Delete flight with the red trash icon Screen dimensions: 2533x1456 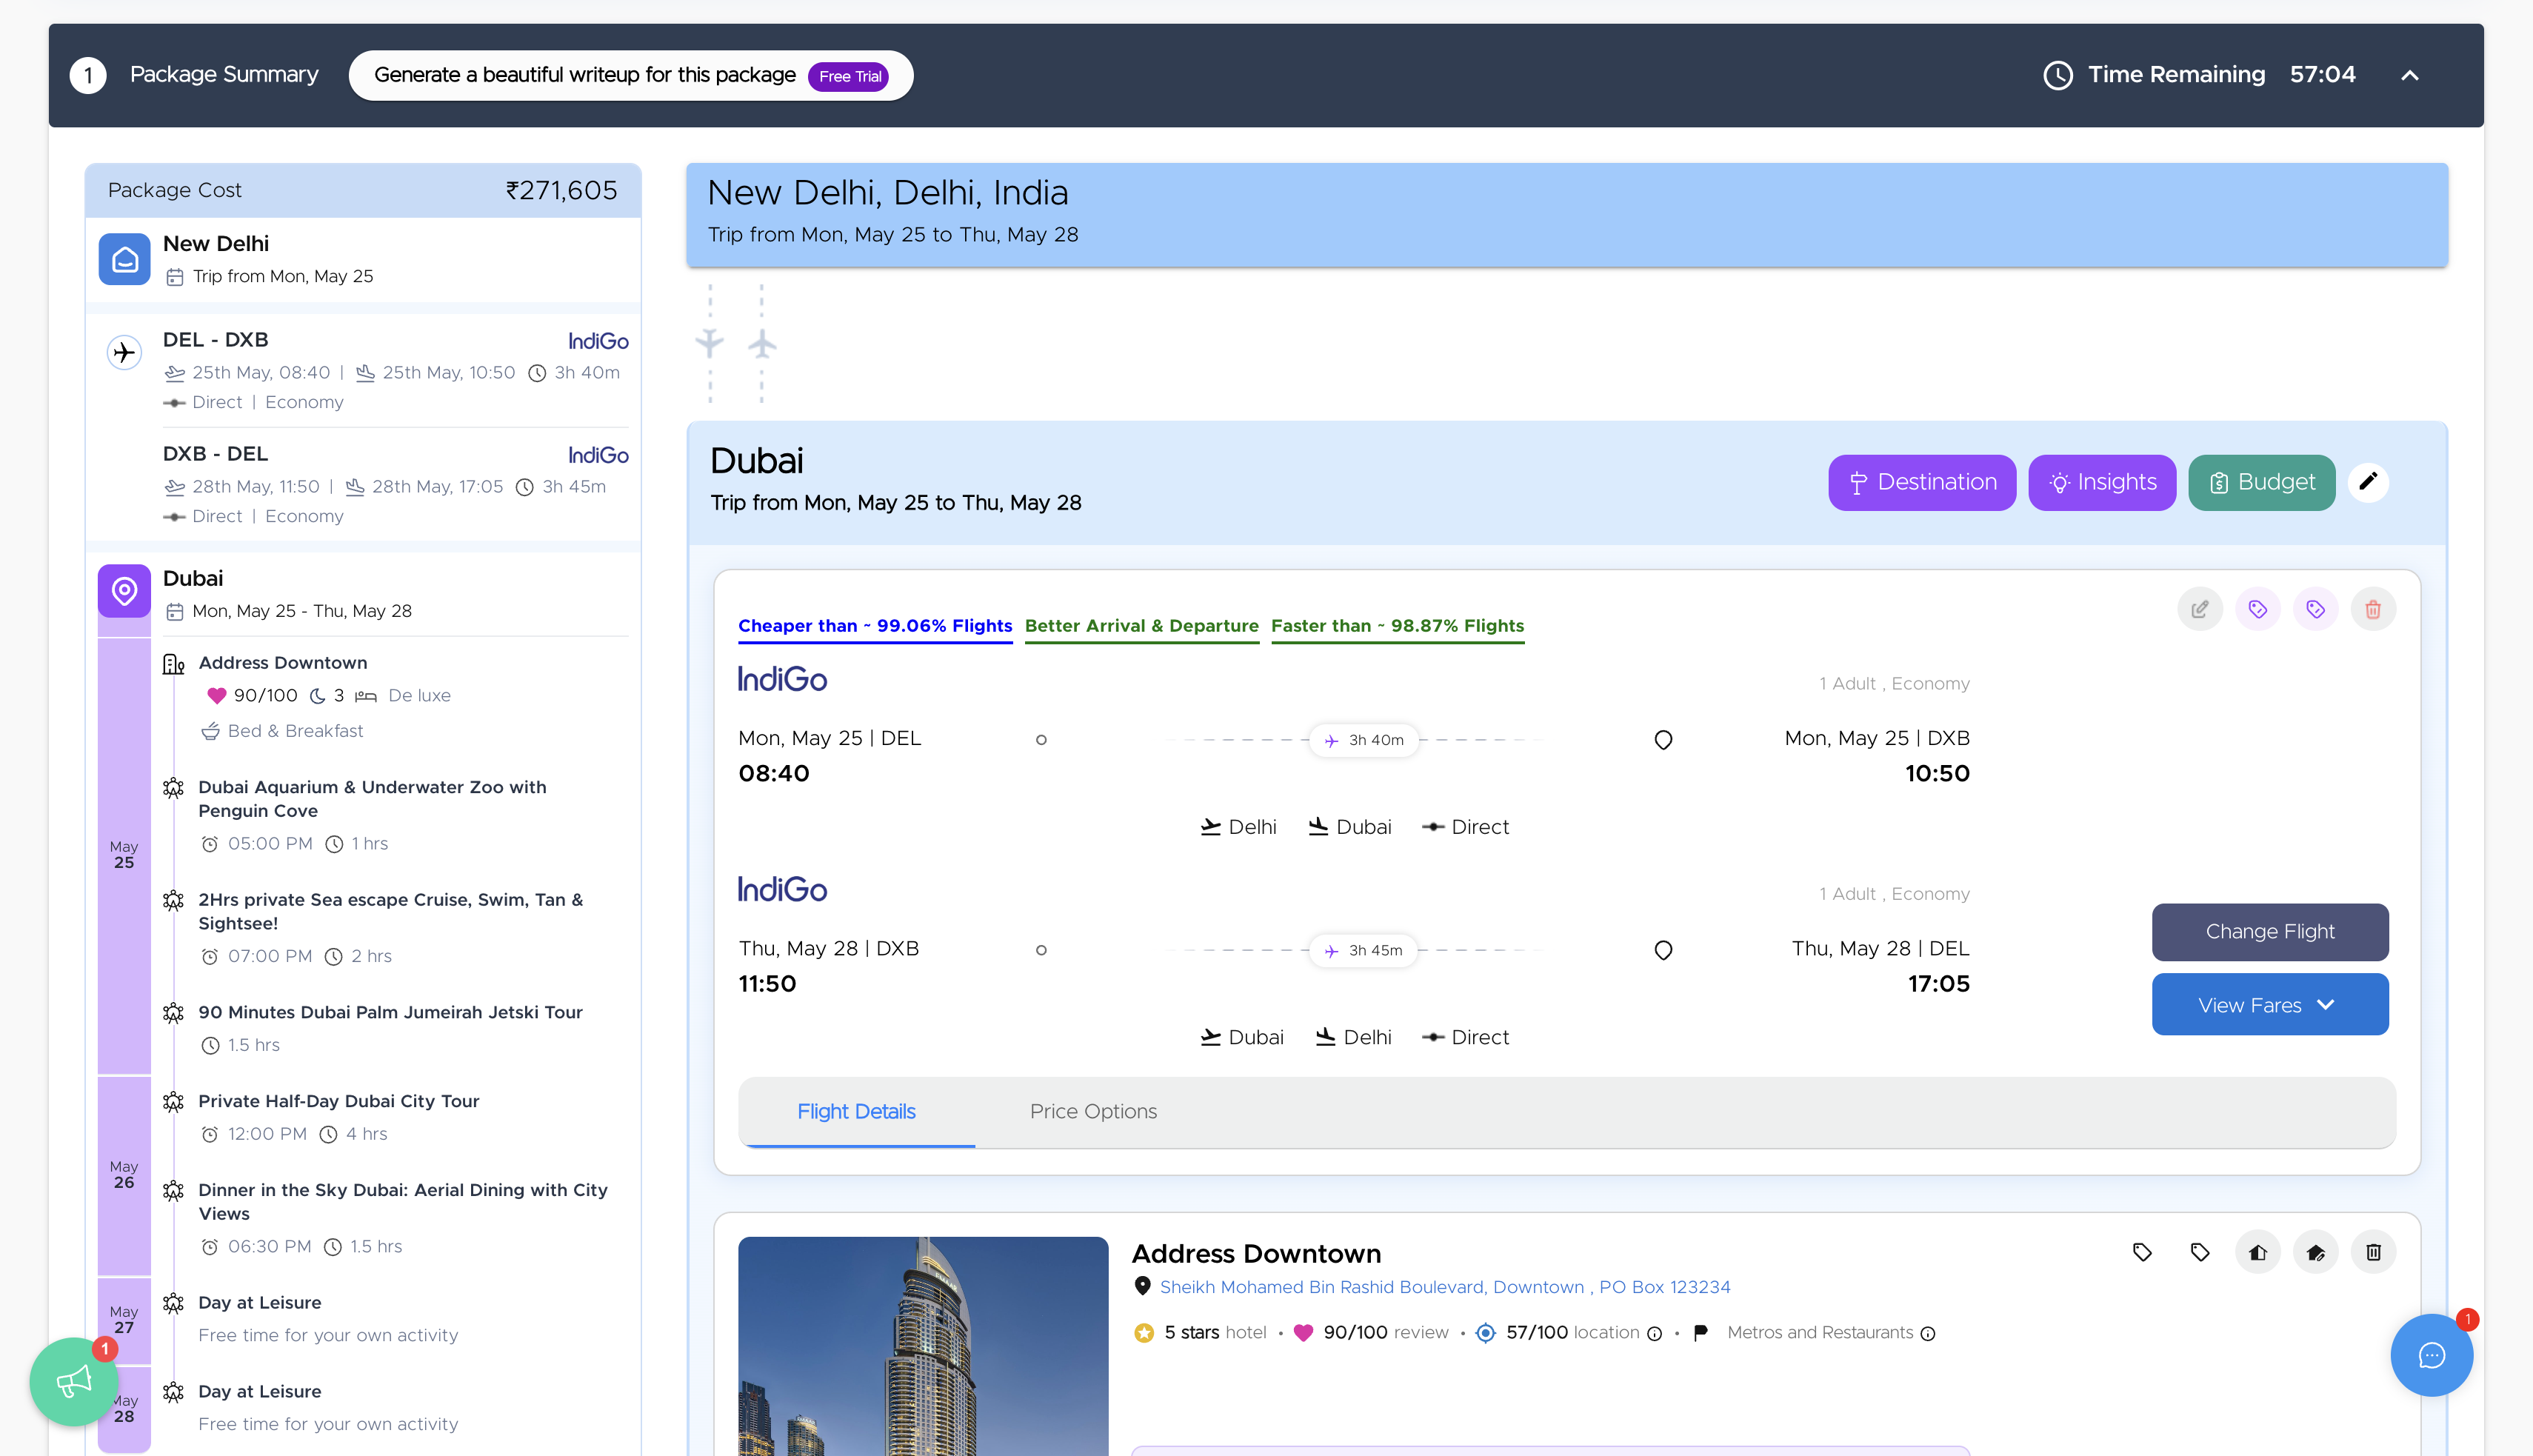tap(2373, 609)
